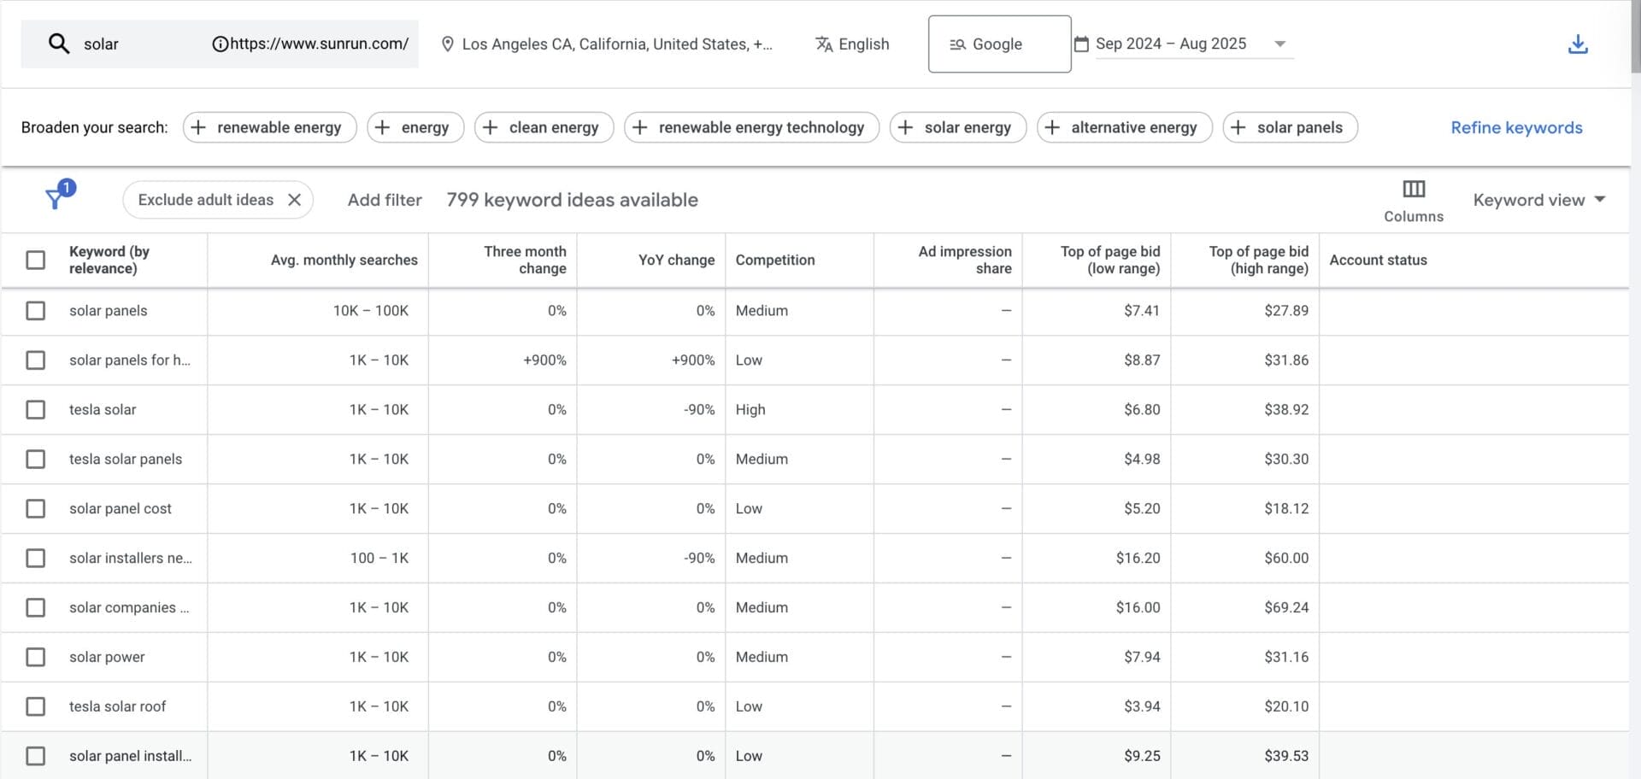The width and height of the screenshot is (1641, 779).
Task: Sort by the Competition column header
Action: [774, 260]
